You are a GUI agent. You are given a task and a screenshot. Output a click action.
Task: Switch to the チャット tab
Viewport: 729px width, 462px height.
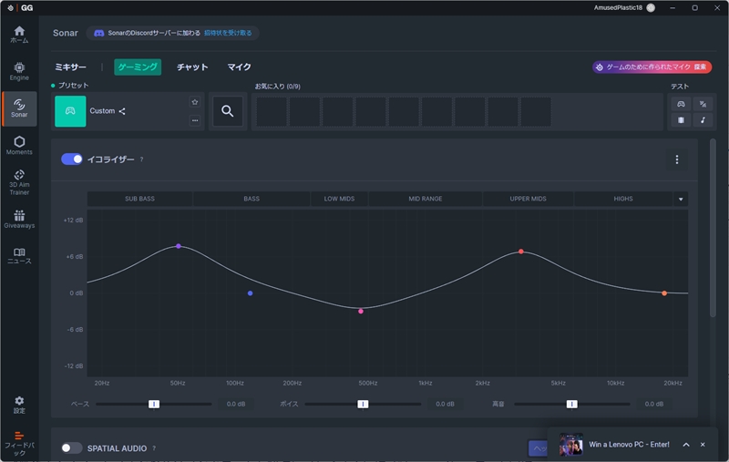[192, 67]
